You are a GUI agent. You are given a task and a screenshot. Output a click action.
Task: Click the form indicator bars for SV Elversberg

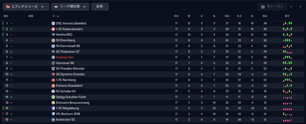coord(288,40)
